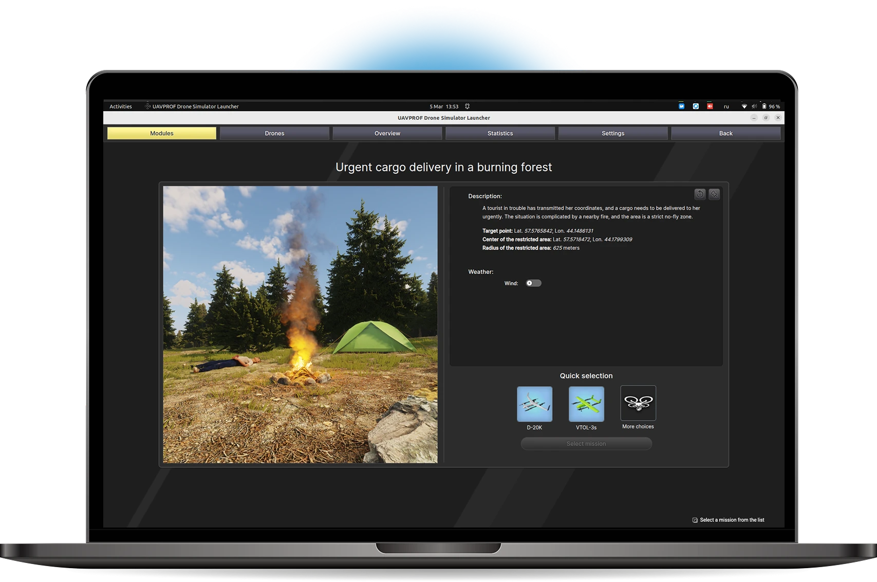Switch to the Modules tab

point(162,133)
